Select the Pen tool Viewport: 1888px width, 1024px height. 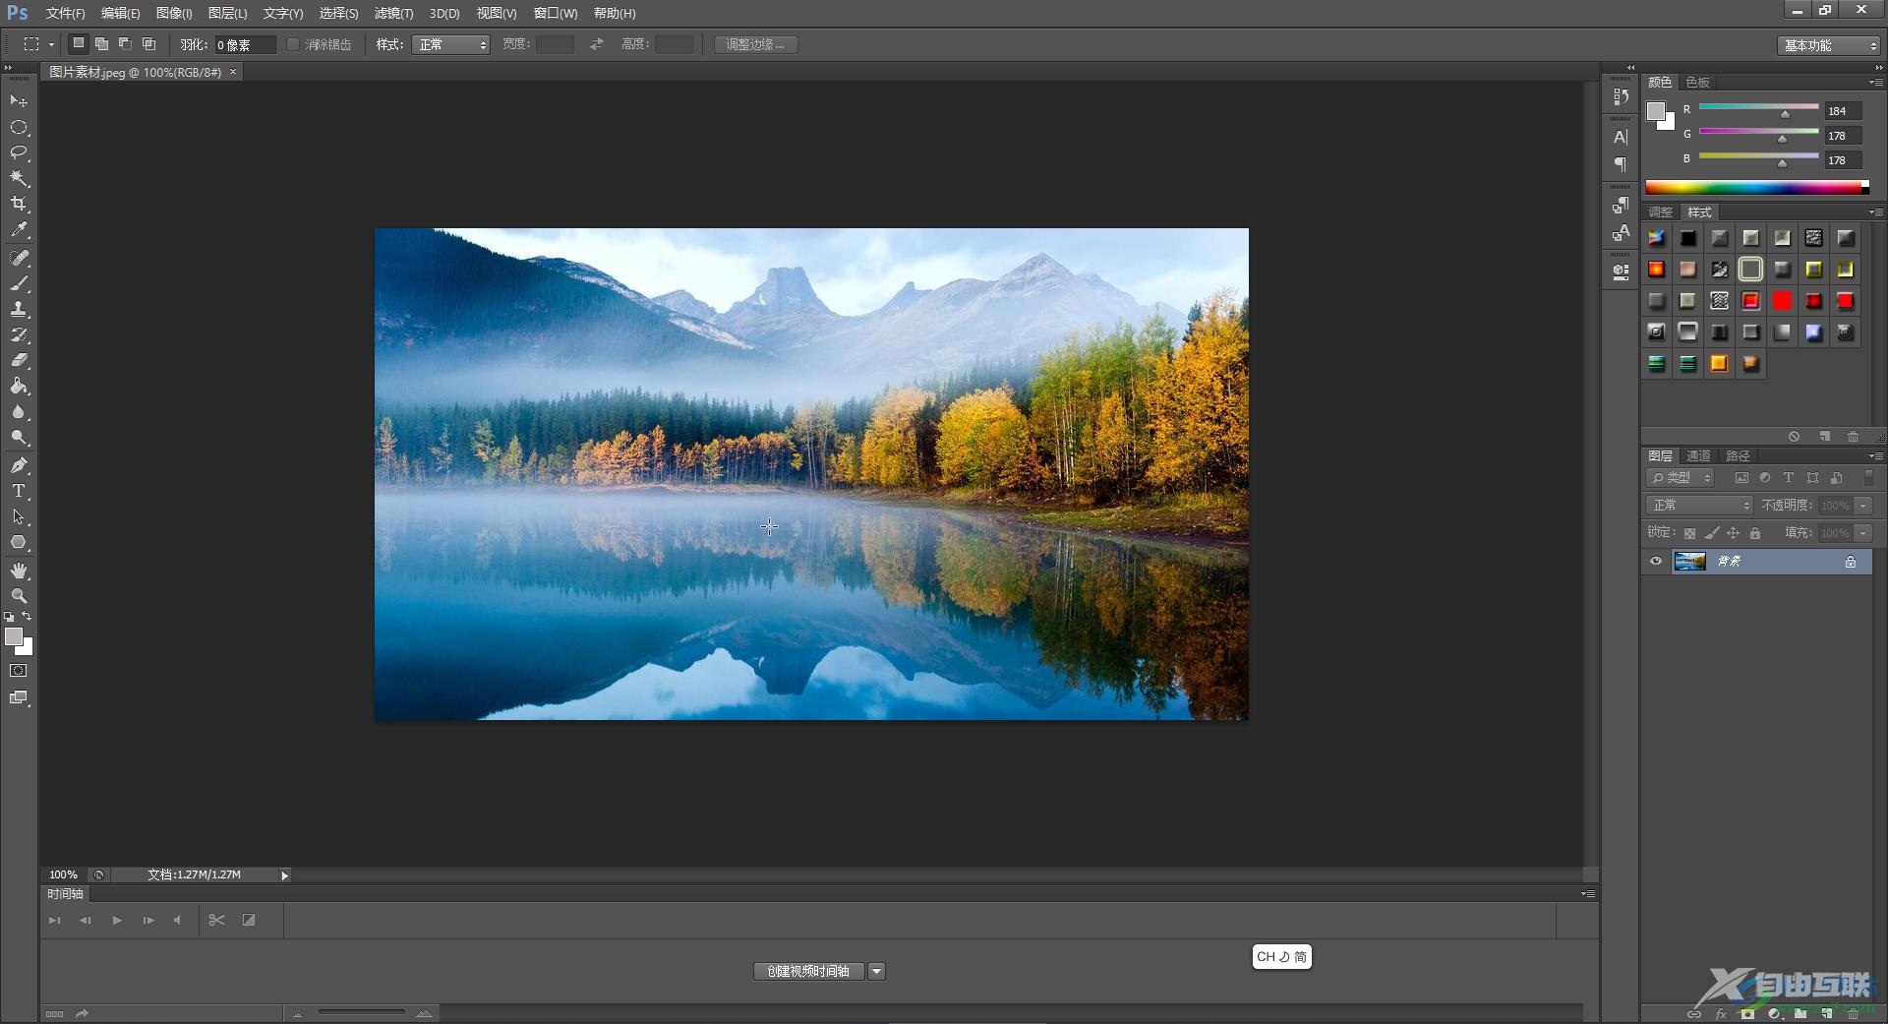click(x=19, y=465)
